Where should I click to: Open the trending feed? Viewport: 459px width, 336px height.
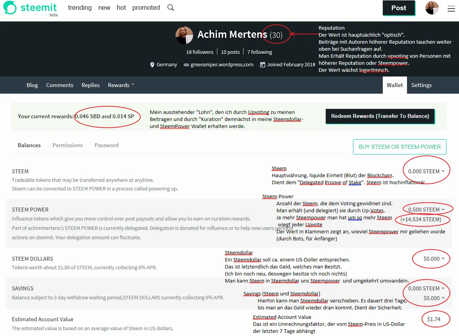(80, 7)
